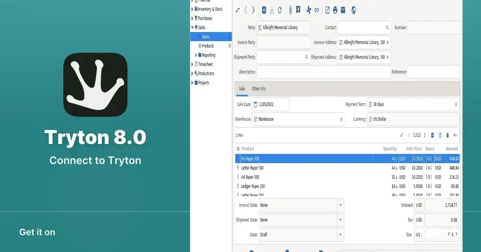Open the US Dollar currency record icon
The width and height of the screenshot is (481, 252).
[x=370, y=119]
